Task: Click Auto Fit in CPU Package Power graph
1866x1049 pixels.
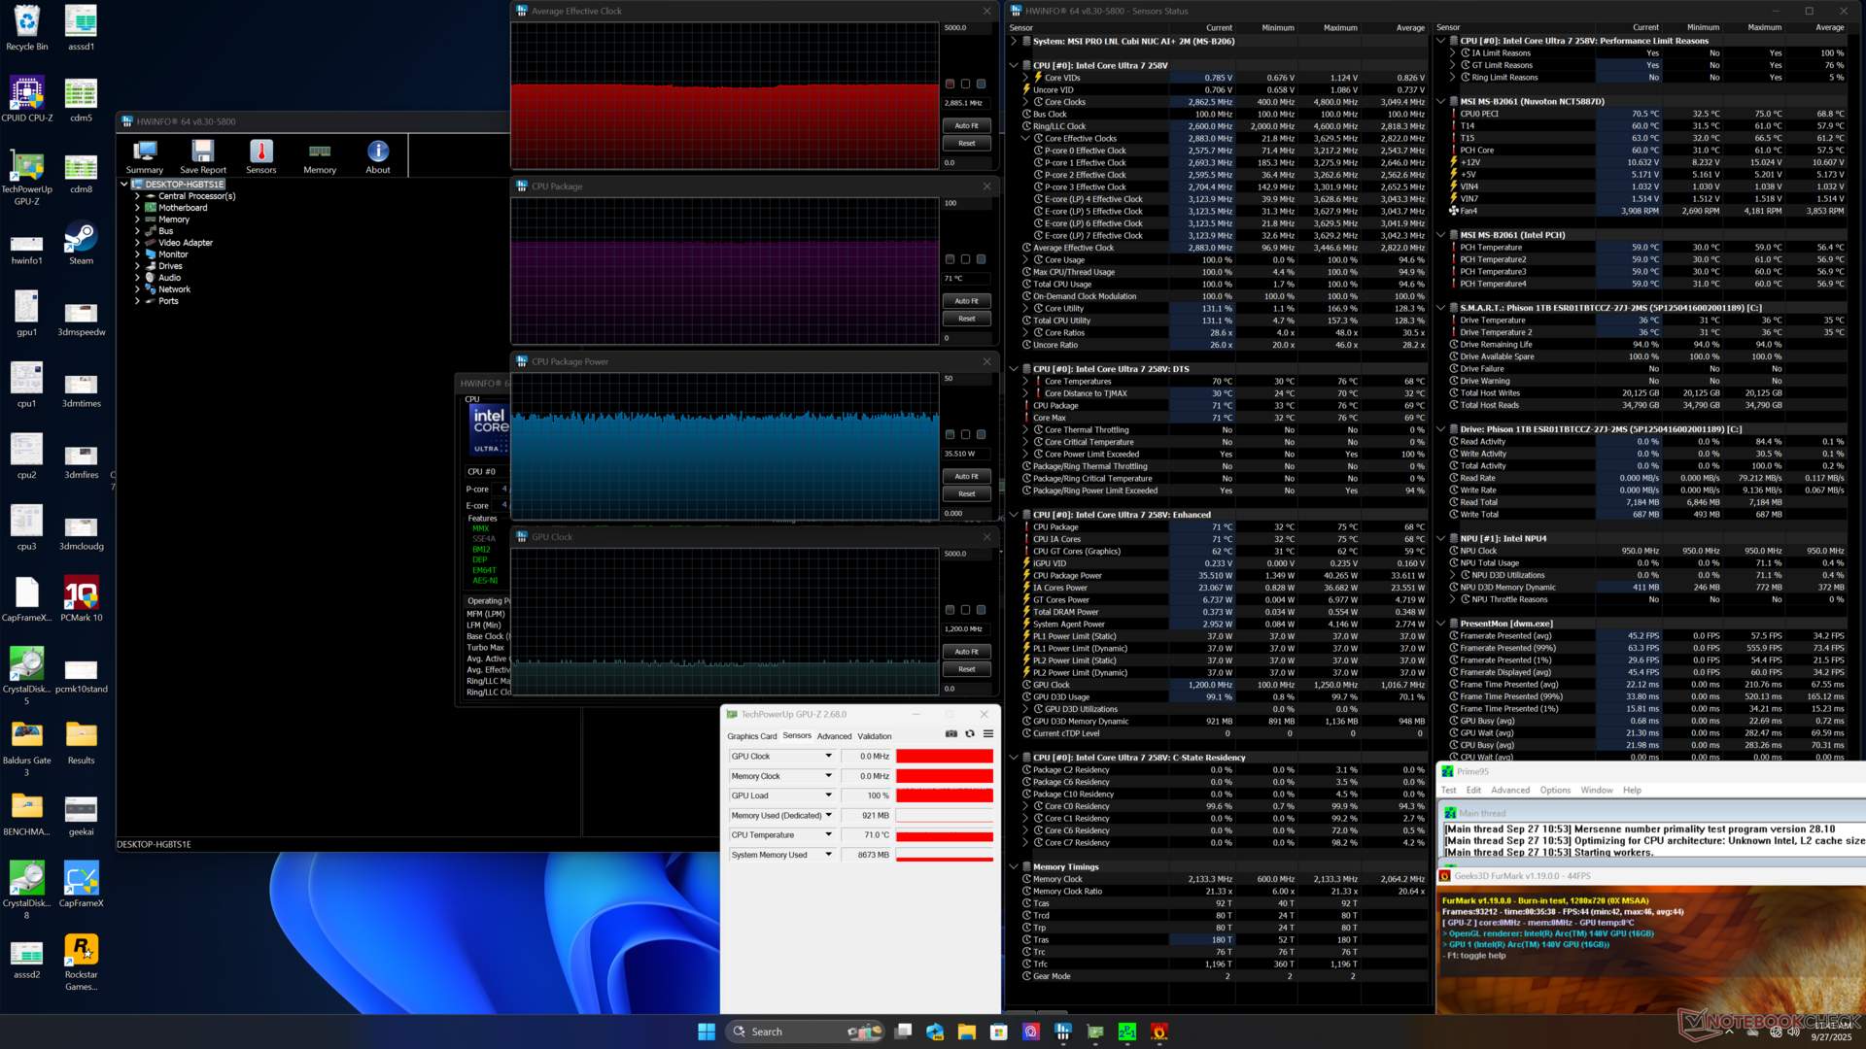Action: [x=966, y=477]
